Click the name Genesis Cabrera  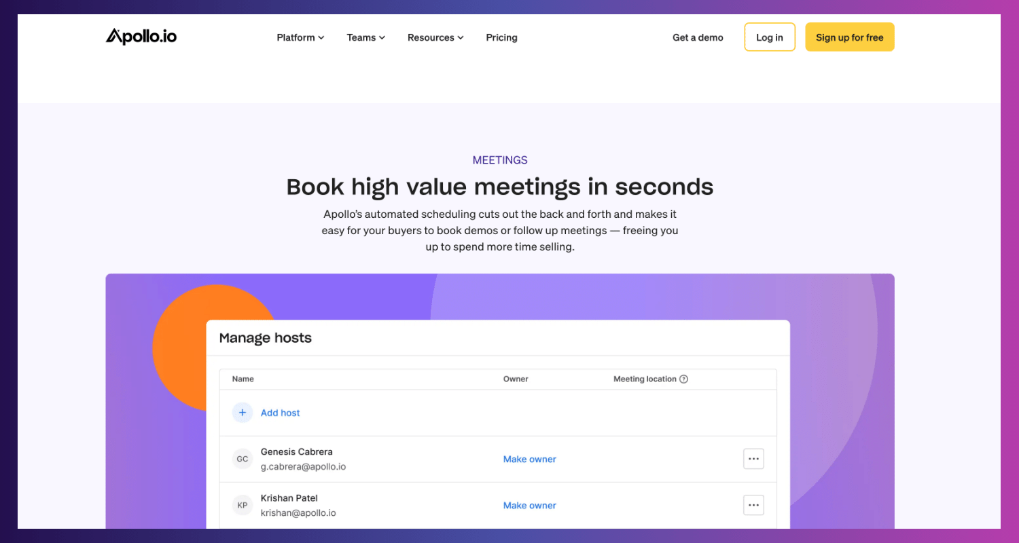pyautogui.click(x=297, y=451)
